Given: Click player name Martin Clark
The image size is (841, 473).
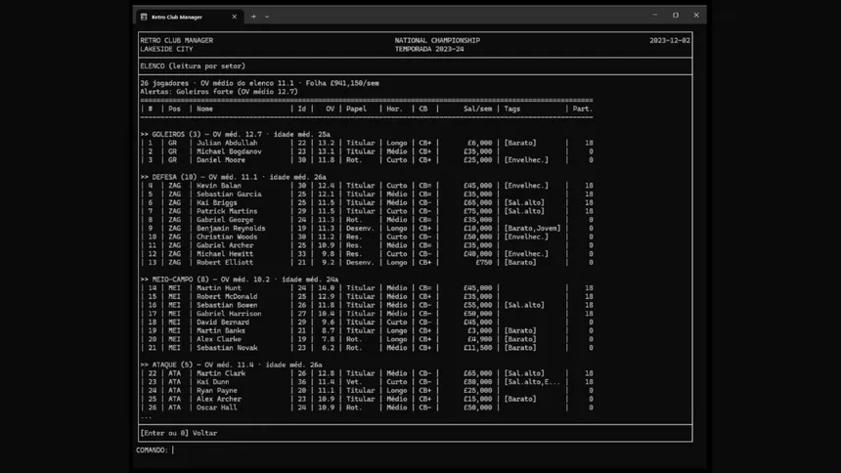Looking at the screenshot, I should tap(221, 373).
